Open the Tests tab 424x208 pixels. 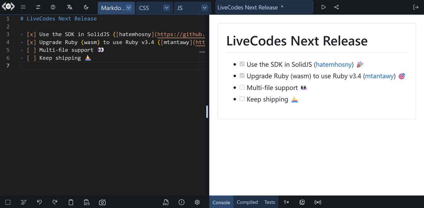click(270, 202)
